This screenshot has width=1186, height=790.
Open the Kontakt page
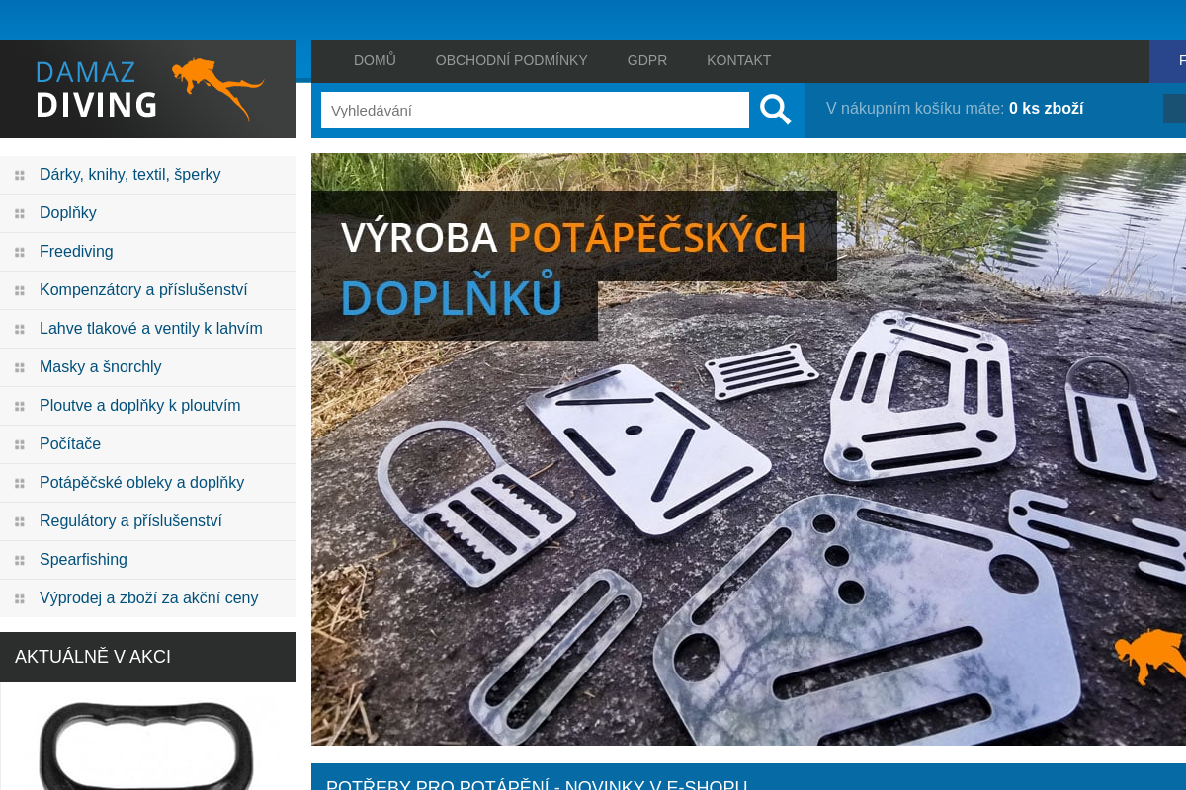[x=738, y=60]
